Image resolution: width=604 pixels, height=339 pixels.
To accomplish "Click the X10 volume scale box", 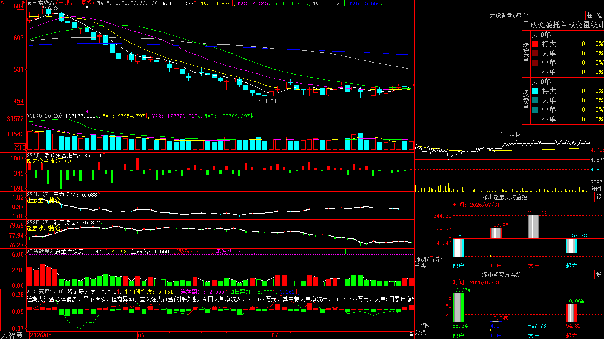I will click(x=20, y=147).
